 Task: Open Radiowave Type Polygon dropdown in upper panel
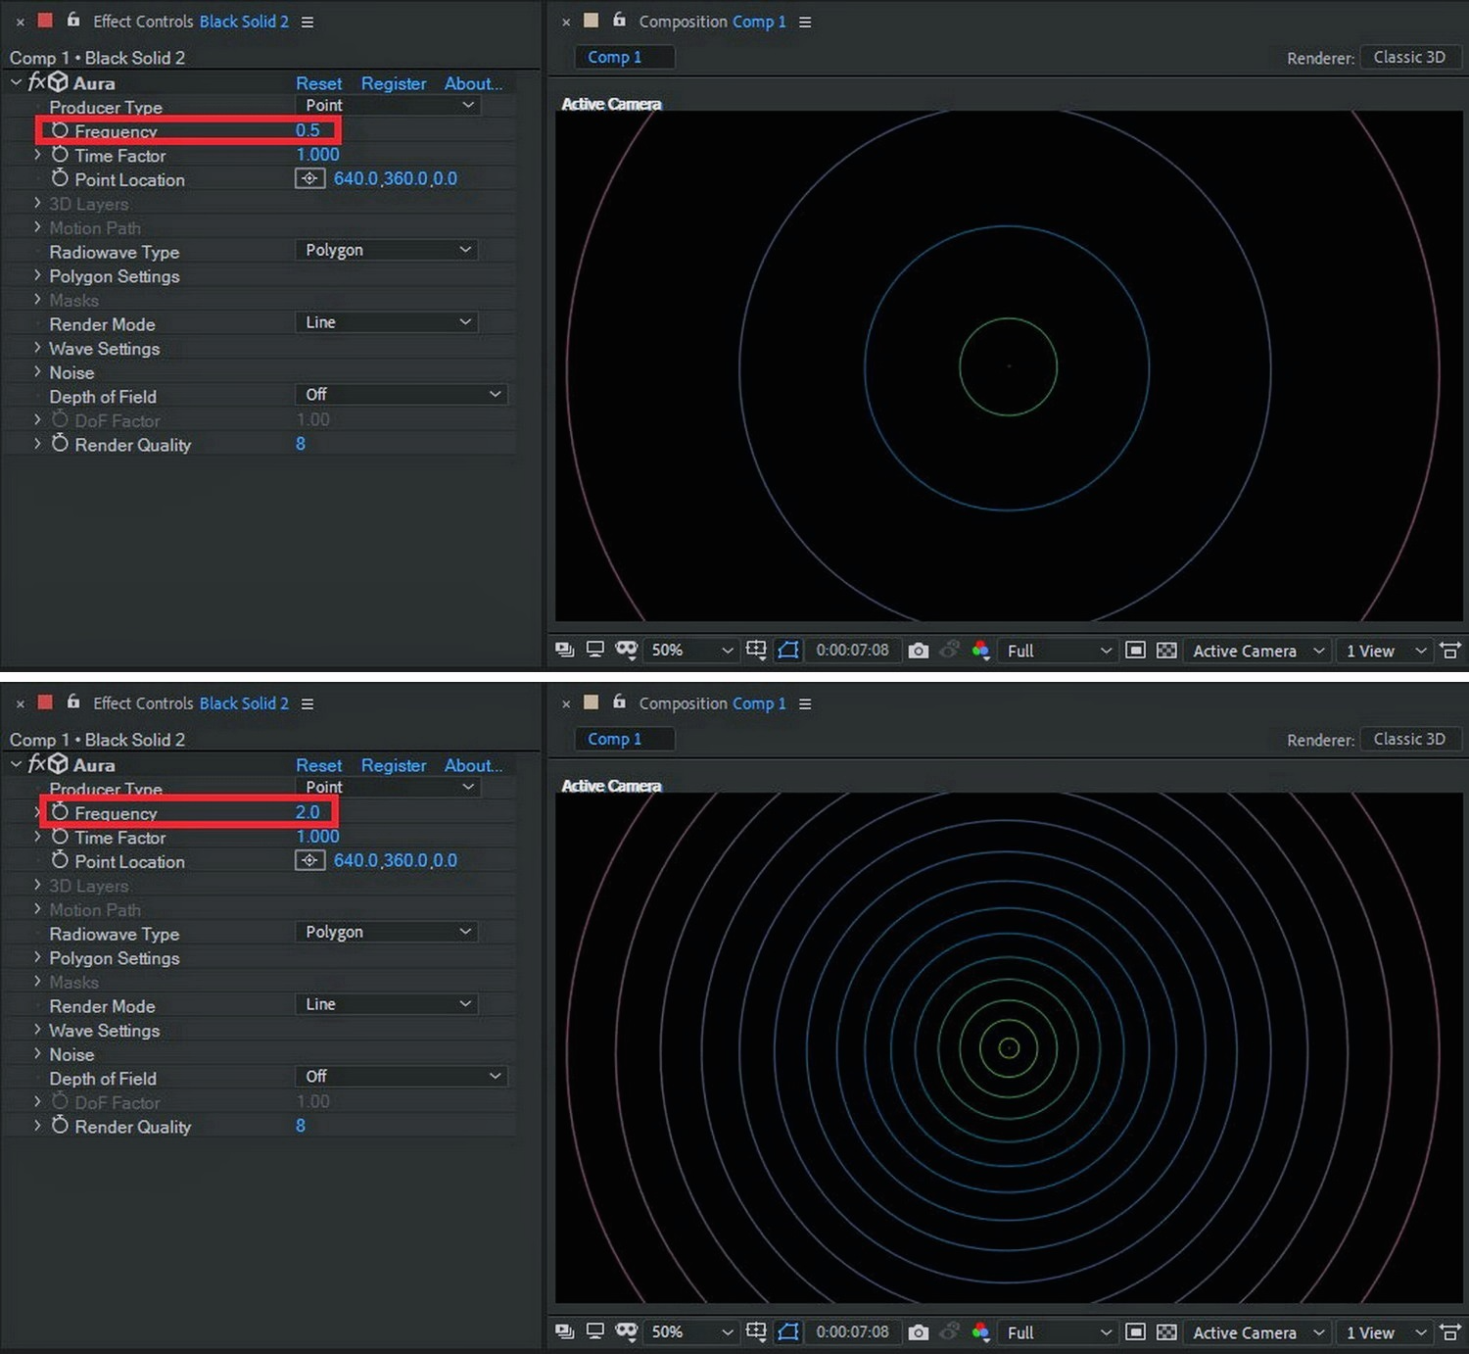click(x=386, y=250)
